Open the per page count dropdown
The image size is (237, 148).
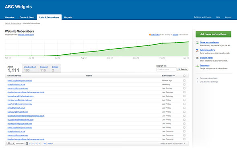coord(11,143)
